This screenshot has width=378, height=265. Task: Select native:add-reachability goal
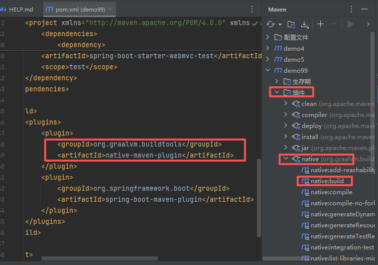coord(338,170)
